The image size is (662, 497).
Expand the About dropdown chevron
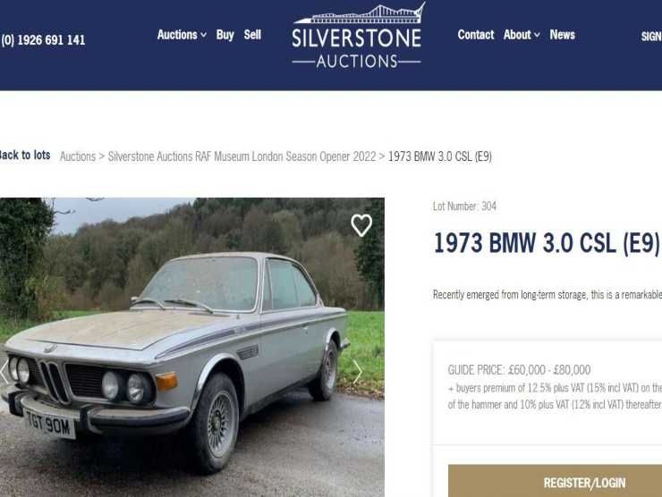(x=537, y=35)
